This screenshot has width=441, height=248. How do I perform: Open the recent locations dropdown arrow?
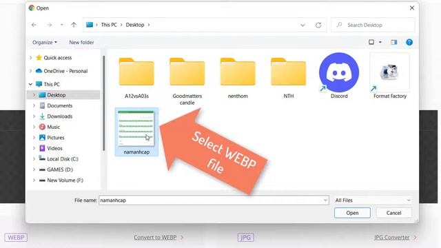click(x=61, y=25)
